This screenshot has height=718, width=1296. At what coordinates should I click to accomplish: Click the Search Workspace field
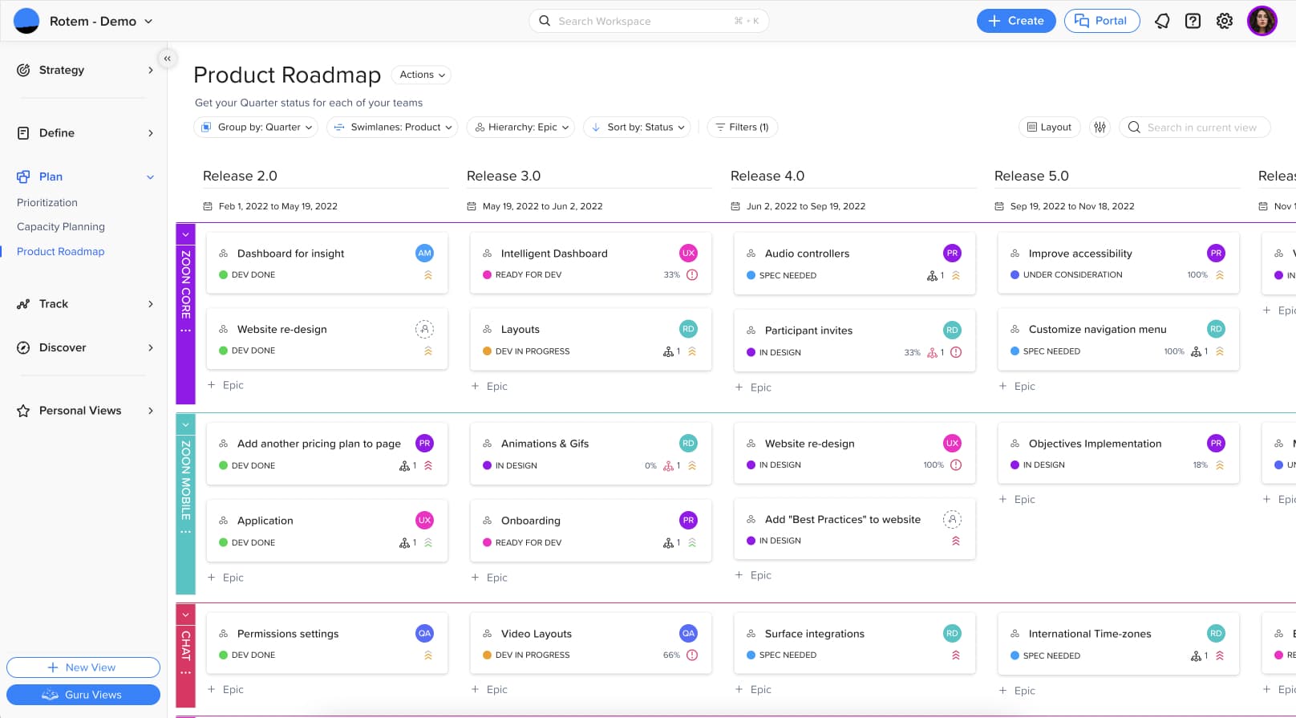tap(648, 21)
